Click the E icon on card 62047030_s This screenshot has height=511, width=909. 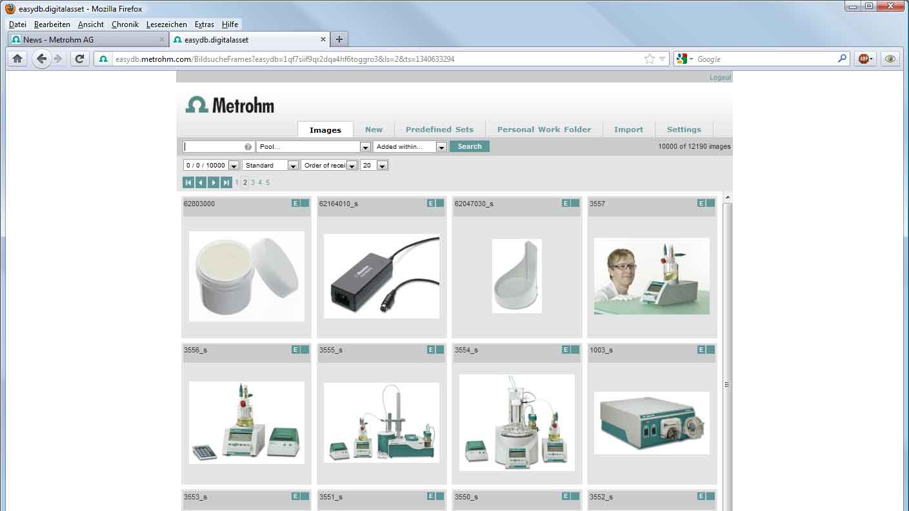566,203
